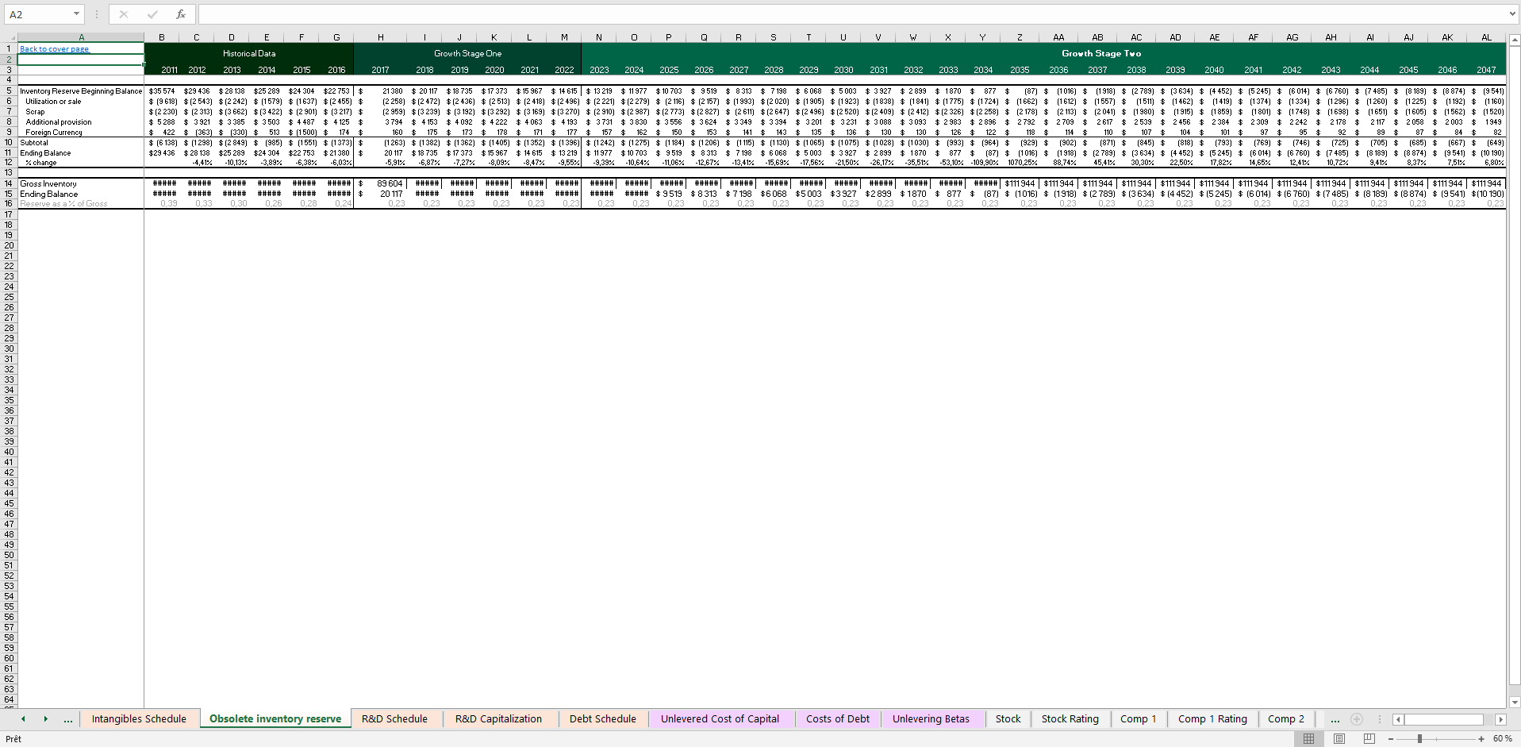This screenshot has width=1521, height=747.
Task: Click the zoom in plus button
Action: [x=1481, y=738]
